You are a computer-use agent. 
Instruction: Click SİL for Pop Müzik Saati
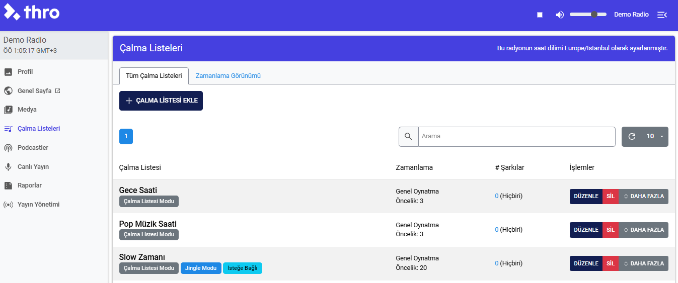point(611,230)
